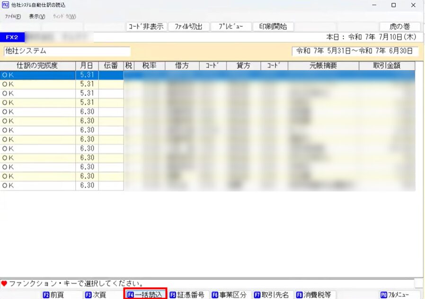This screenshot has width=425, height=299.
Task: Select the F6 事業区分 function button
Action: pos(229,295)
